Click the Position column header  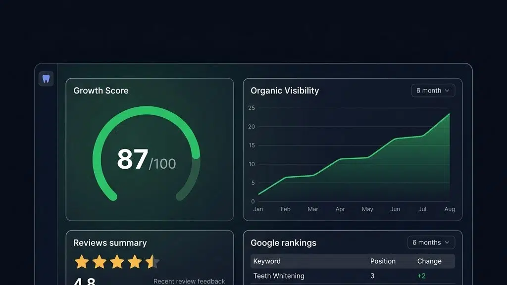coord(383,261)
